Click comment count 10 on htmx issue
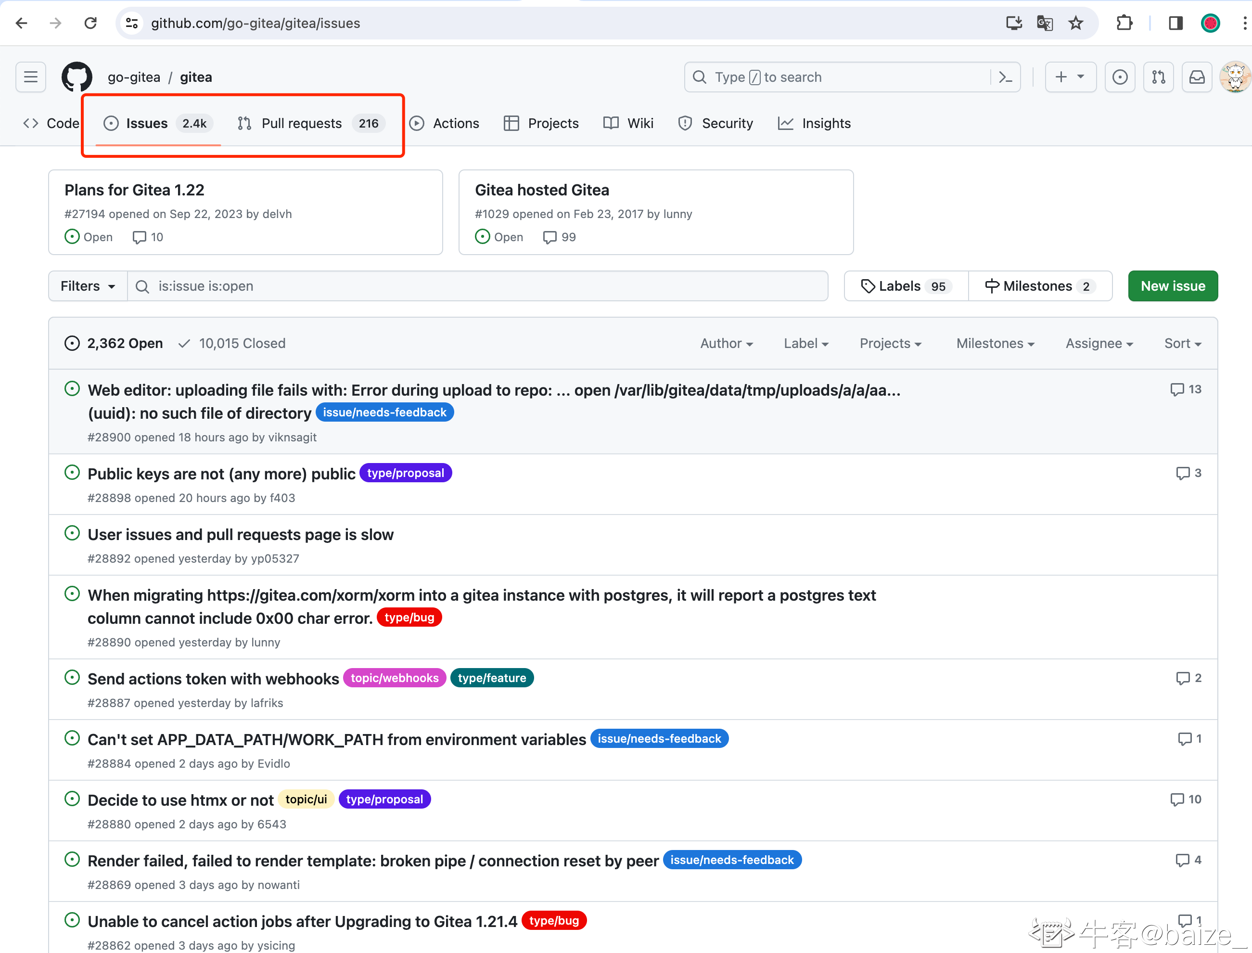 pyautogui.click(x=1186, y=799)
